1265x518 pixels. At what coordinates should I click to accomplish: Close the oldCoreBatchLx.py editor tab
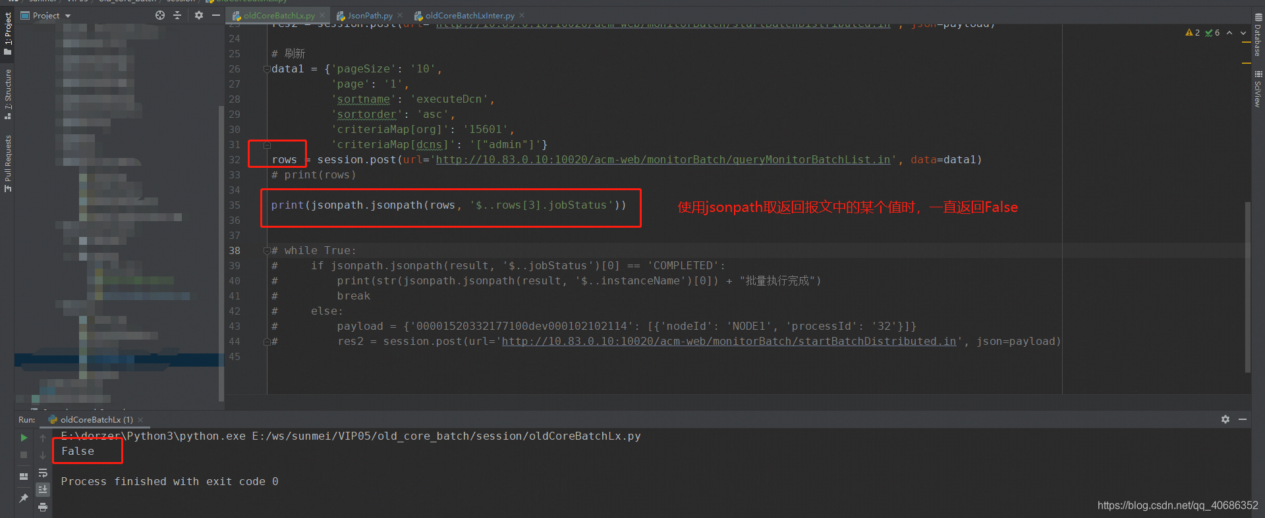[x=322, y=15]
